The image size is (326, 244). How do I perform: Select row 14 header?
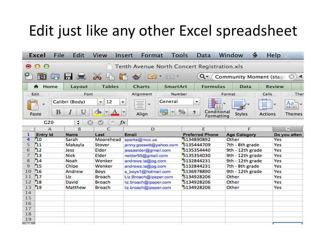29,193
